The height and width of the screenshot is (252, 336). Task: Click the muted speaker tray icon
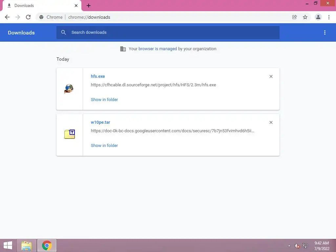(x=297, y=246)
